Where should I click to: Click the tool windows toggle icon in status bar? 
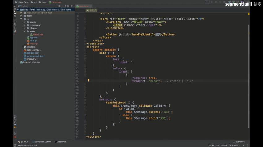coord(15,145)
